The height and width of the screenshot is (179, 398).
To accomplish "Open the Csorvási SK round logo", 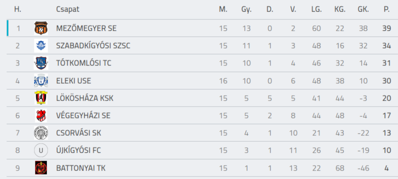I will 41,133.
